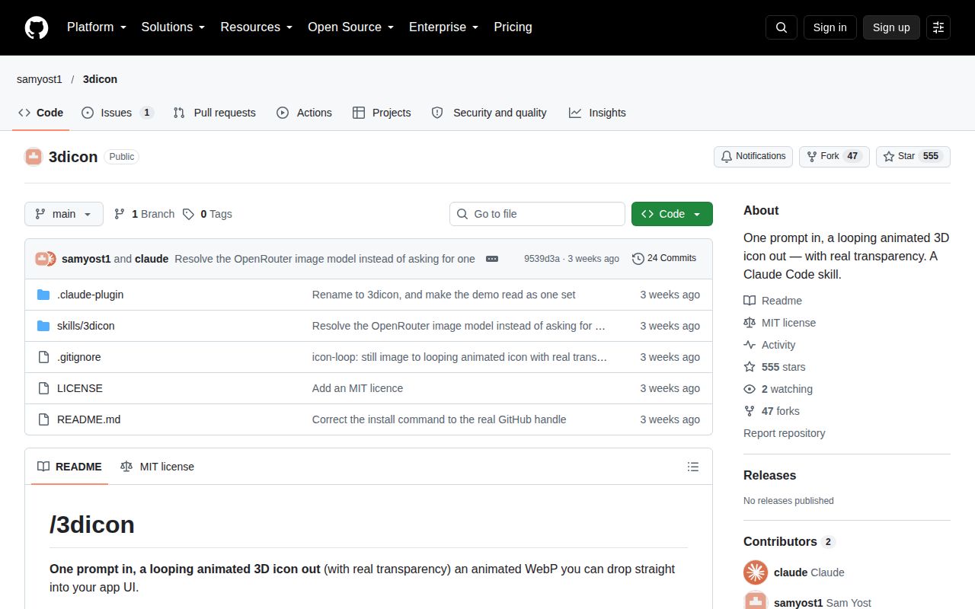Click the README.md file icon

point(43,419)
